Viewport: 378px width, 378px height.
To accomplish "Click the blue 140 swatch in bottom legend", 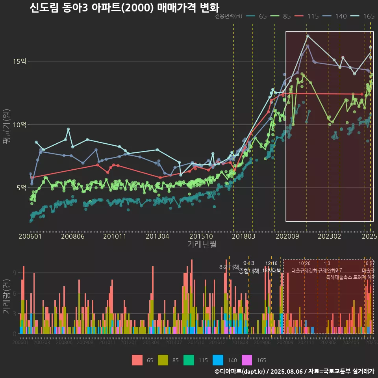I will click(218, 360).
